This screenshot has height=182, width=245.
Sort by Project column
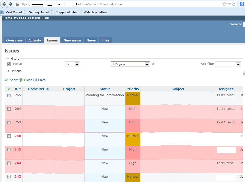[x=69, y=89]
